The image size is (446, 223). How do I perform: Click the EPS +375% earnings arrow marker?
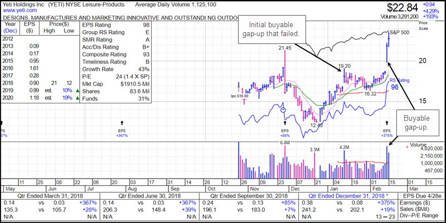coord(387,122)
